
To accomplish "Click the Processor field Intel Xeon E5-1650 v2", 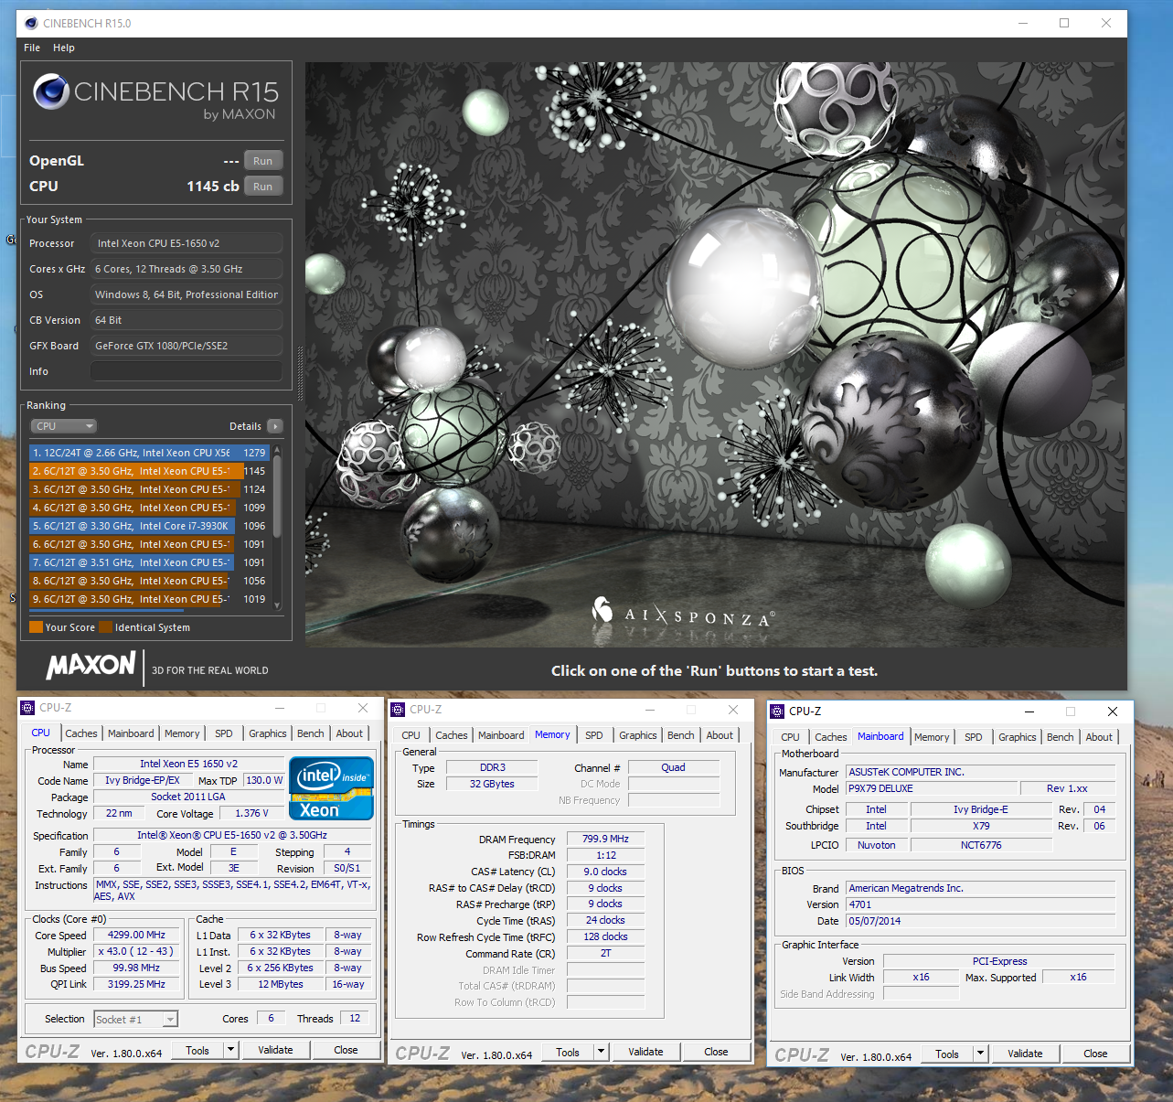I will tap(187, 243).
